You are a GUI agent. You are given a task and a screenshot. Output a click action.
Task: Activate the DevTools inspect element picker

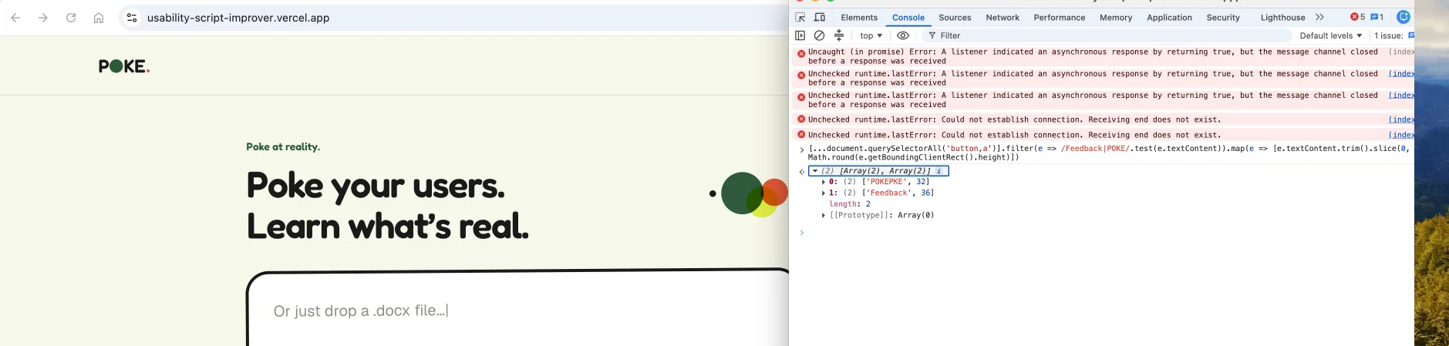coord(800,17)
